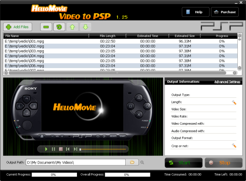Click the Output Path input field
The image size is (246, 181).
click(x=76, y=162)
